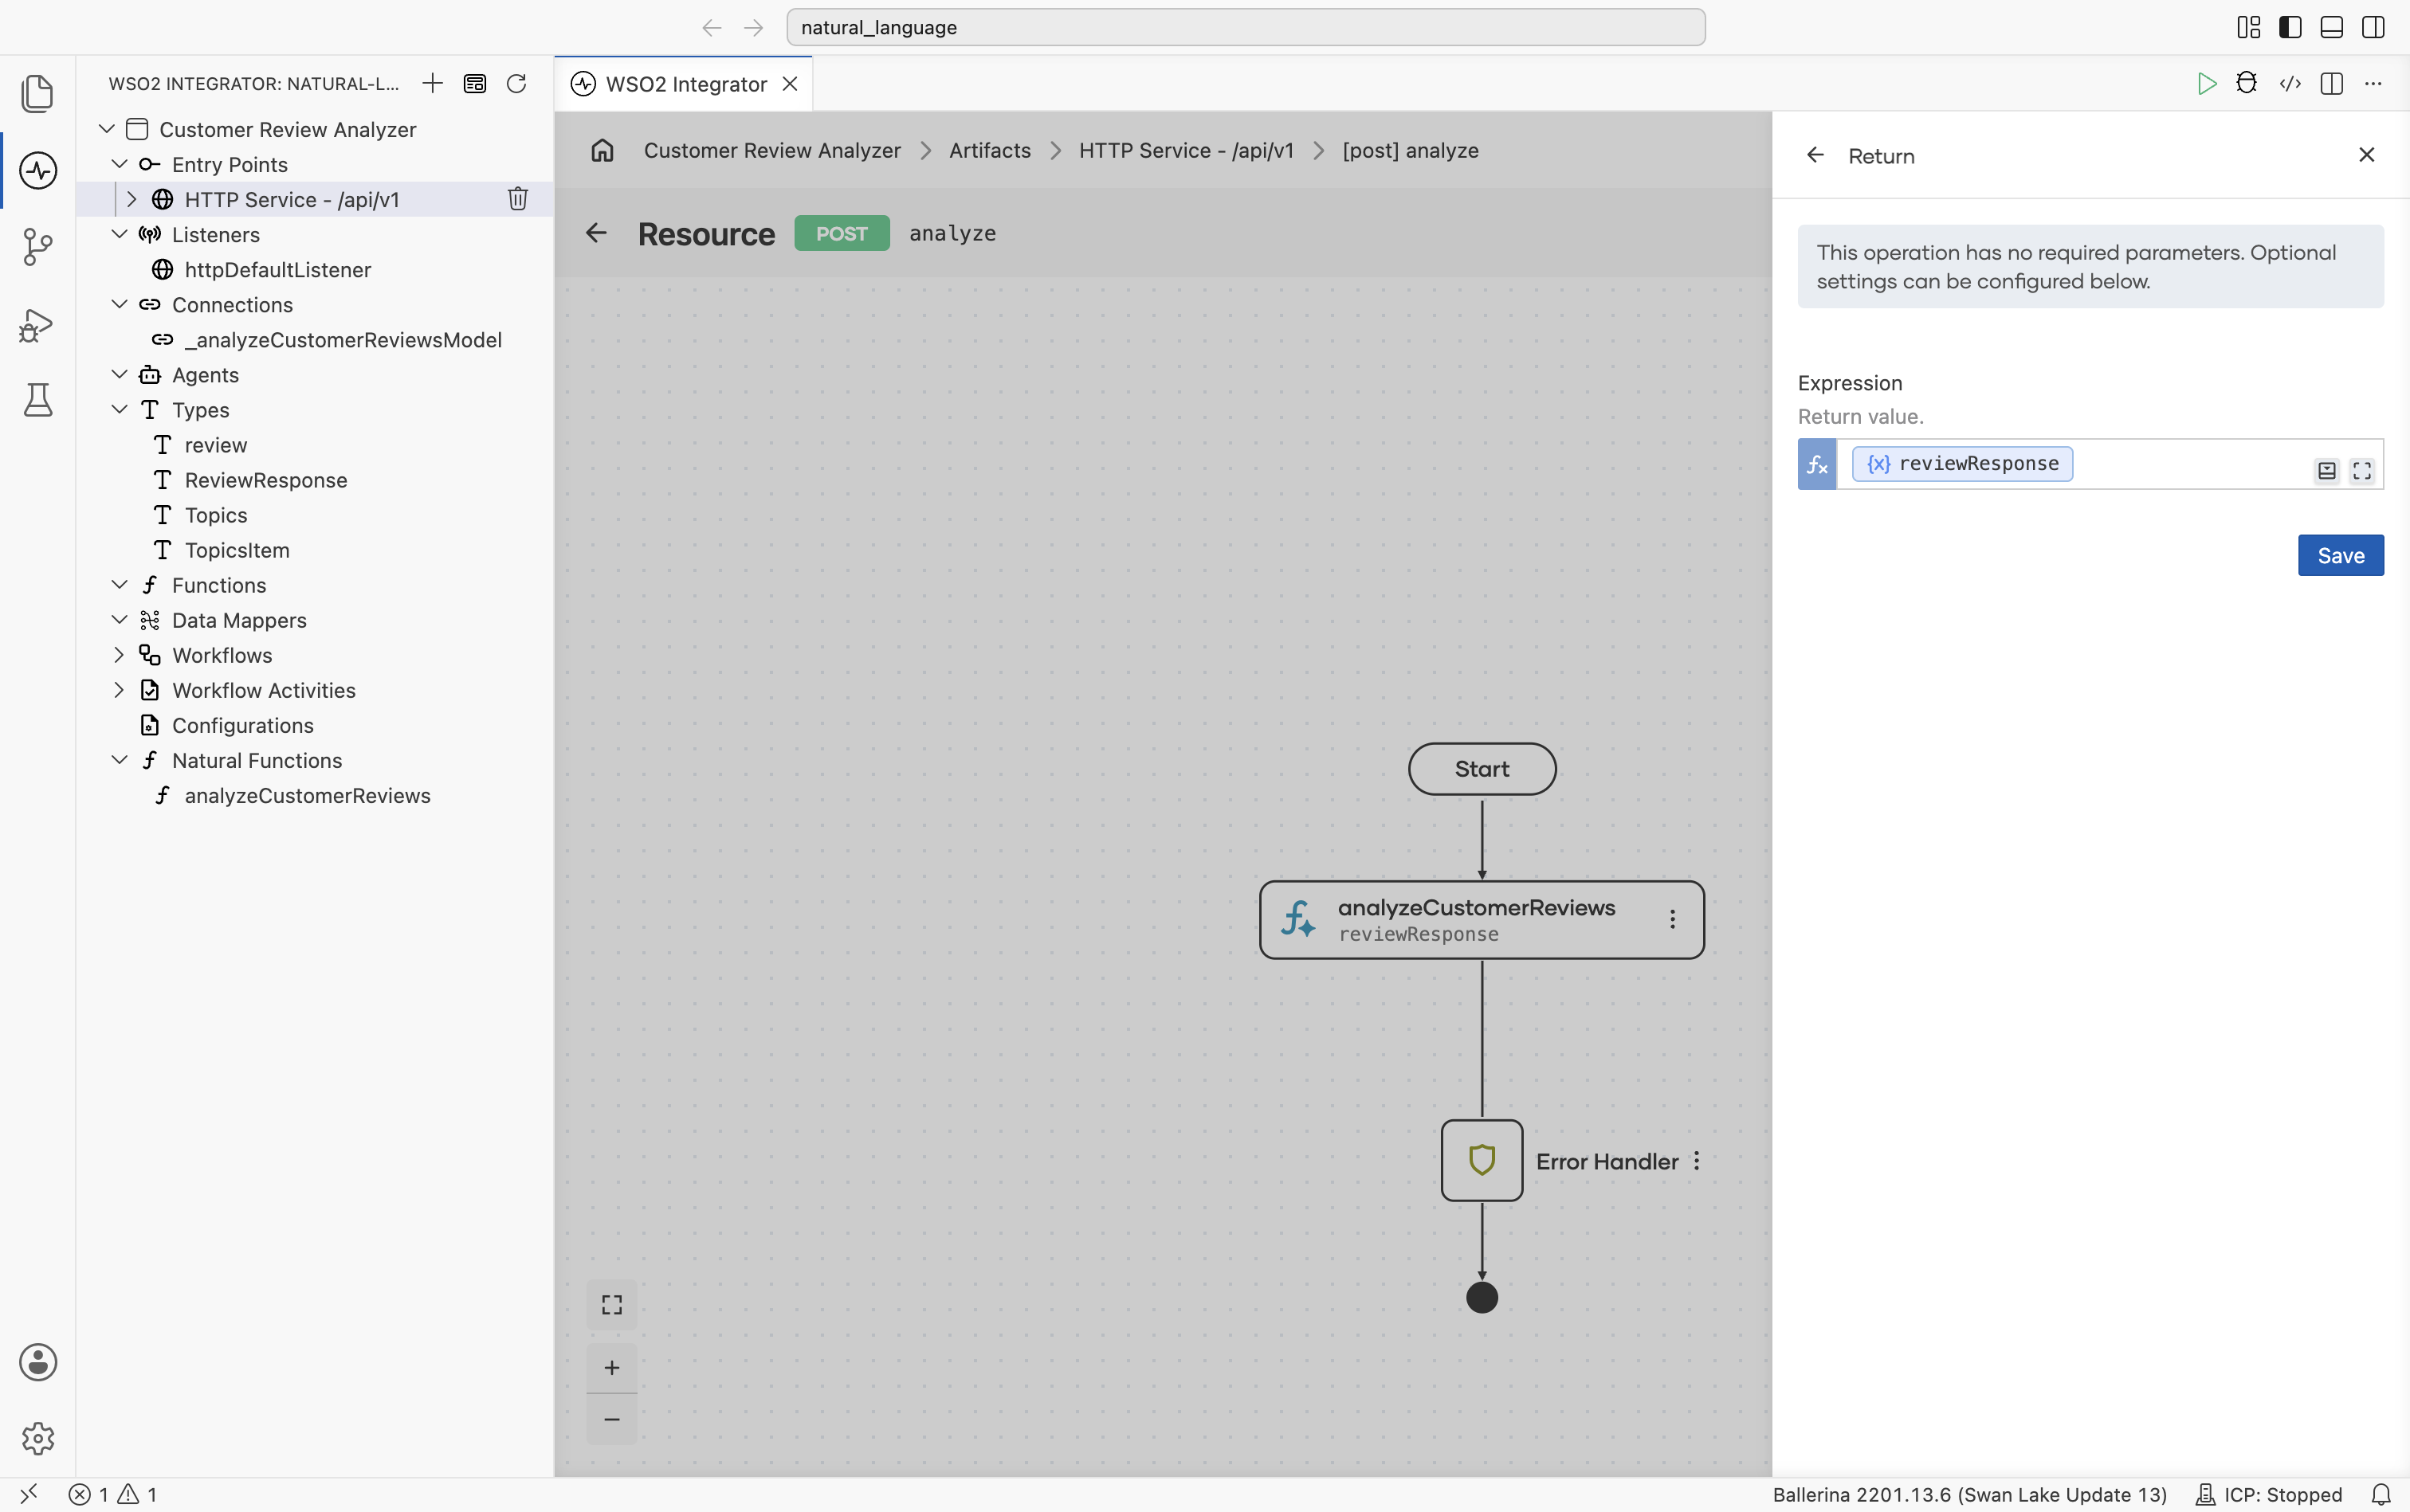Open Accounts icon in activity bar
This screenshot has width=2410, height=1512.
(x=38, y=1362)
